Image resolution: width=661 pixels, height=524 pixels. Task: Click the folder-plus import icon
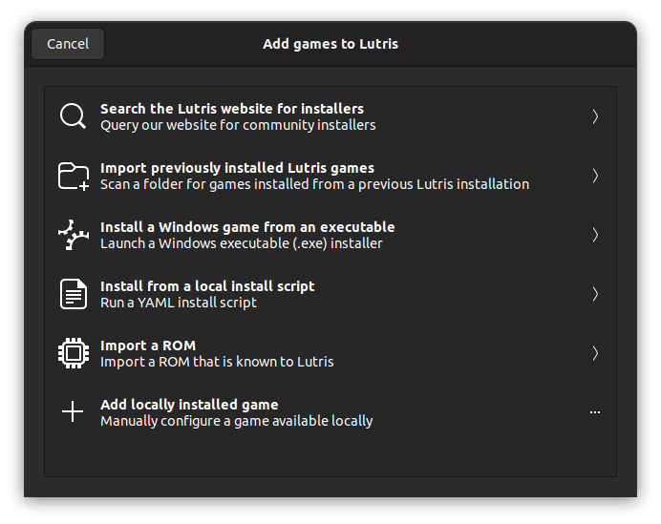(74, 176)
